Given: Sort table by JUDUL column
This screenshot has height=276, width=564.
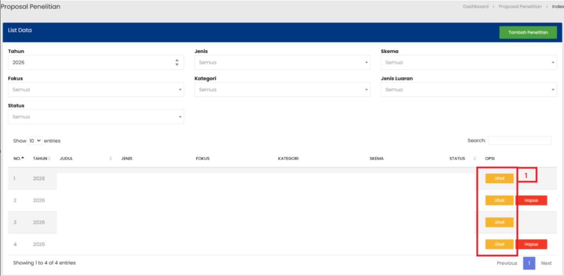Looking at the screenshot, I should (x=85, y=159).
